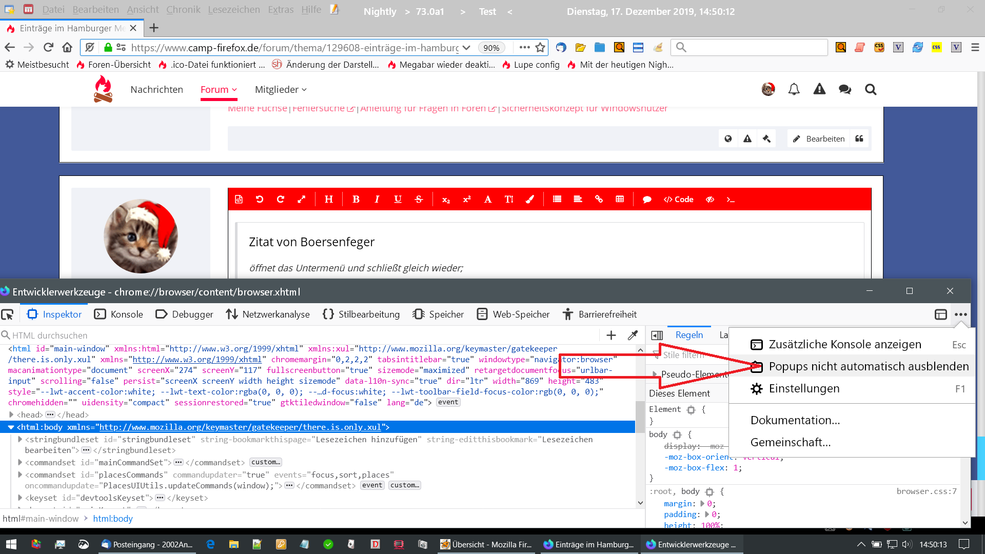Open the Mitglieder dropdown menu
The height and width of the screenshot is (554, 985).
[x=281, y=90]
